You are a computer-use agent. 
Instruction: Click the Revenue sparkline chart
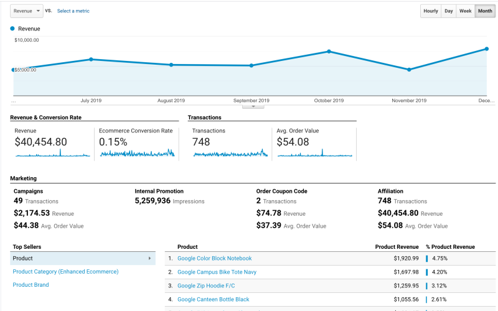pyautogui.click(x=52, y=154)
